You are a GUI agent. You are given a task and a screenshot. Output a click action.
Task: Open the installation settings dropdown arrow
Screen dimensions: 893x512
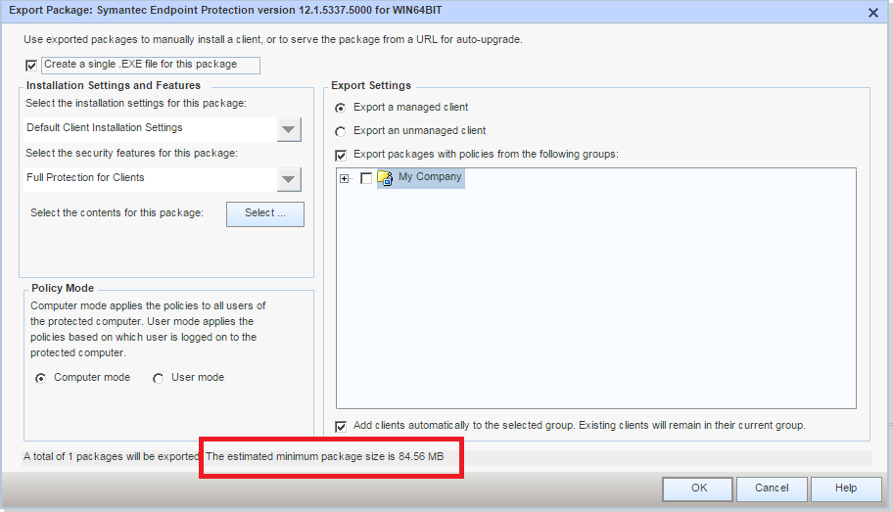(x=289, y=129)
